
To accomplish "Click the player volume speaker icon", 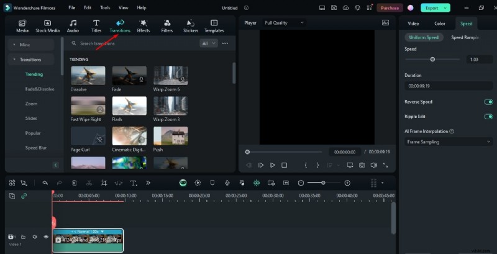I will point(374,165).
